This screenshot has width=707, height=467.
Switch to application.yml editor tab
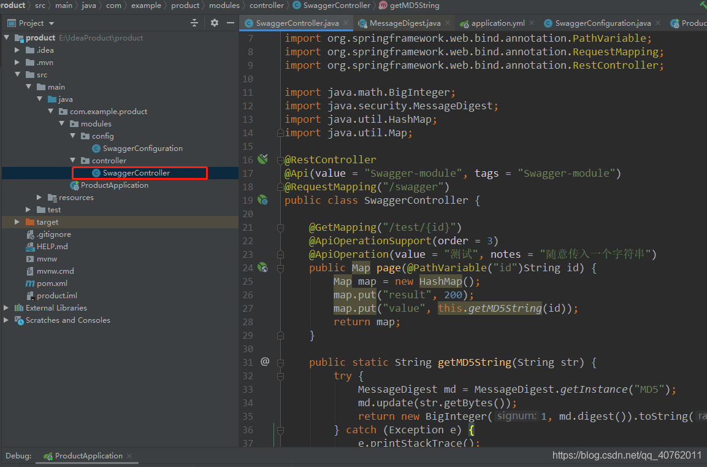(498, 23)
